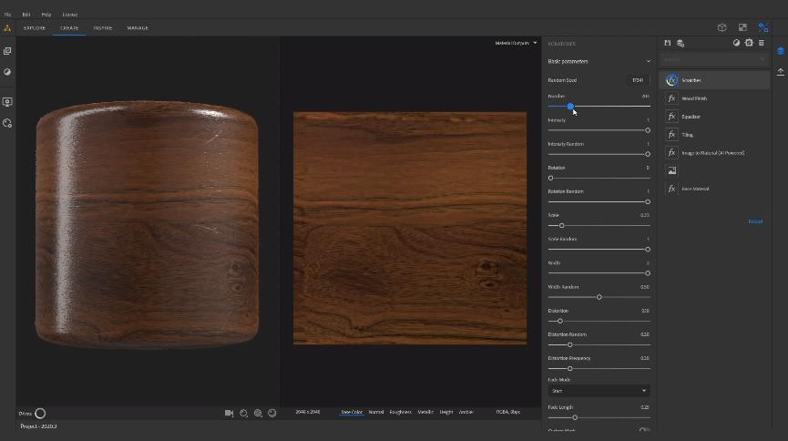Click the 3D view cube icon
This screenshot has height=441, width=788.
tap(721, 27)
